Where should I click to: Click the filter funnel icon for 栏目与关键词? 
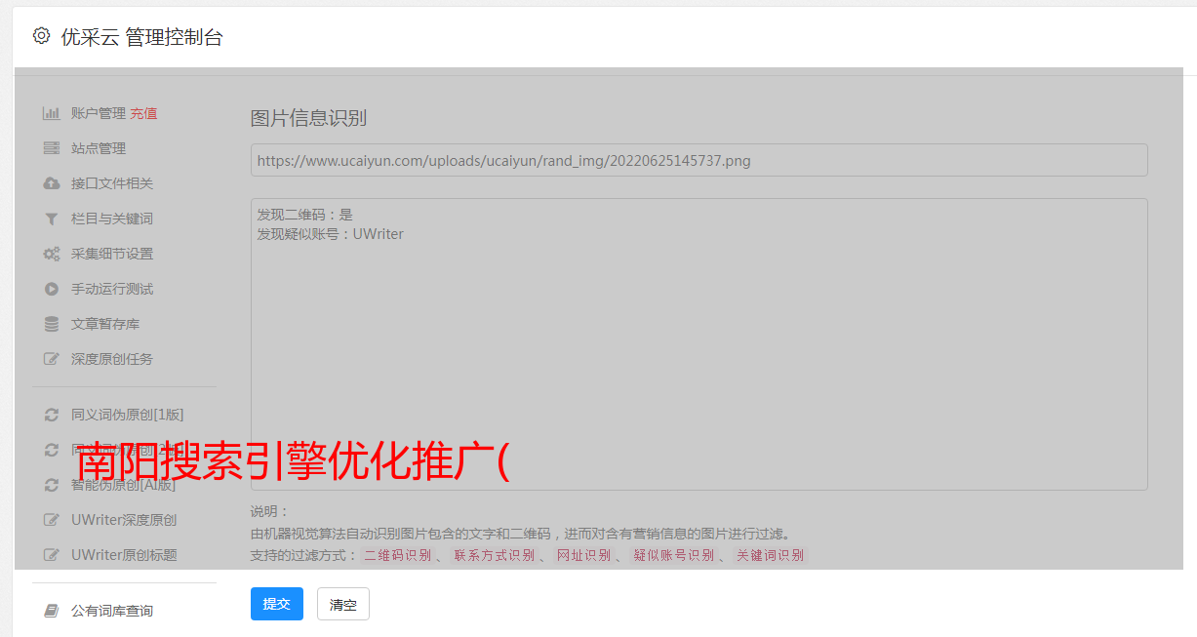click(x=52, y=219)
